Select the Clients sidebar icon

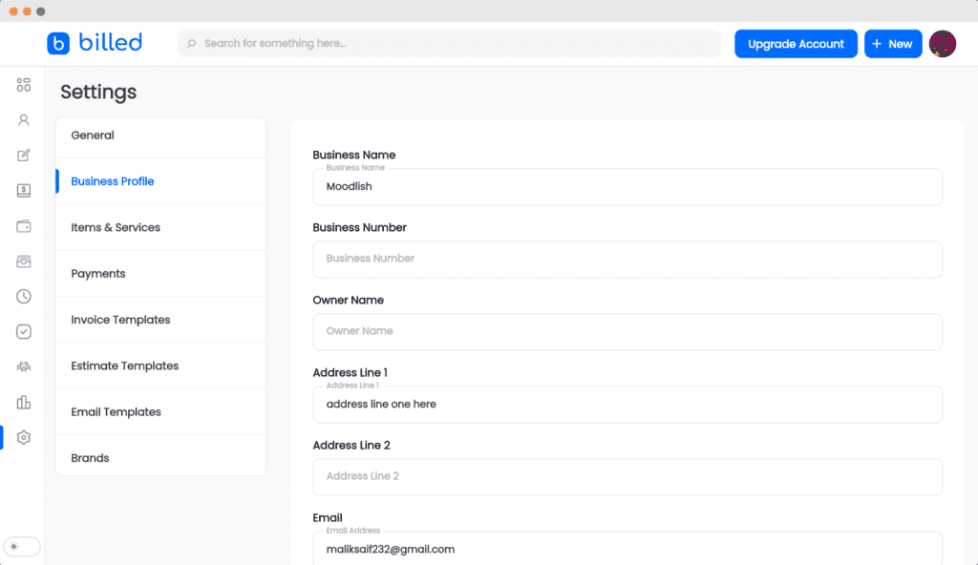coord(24,119)
